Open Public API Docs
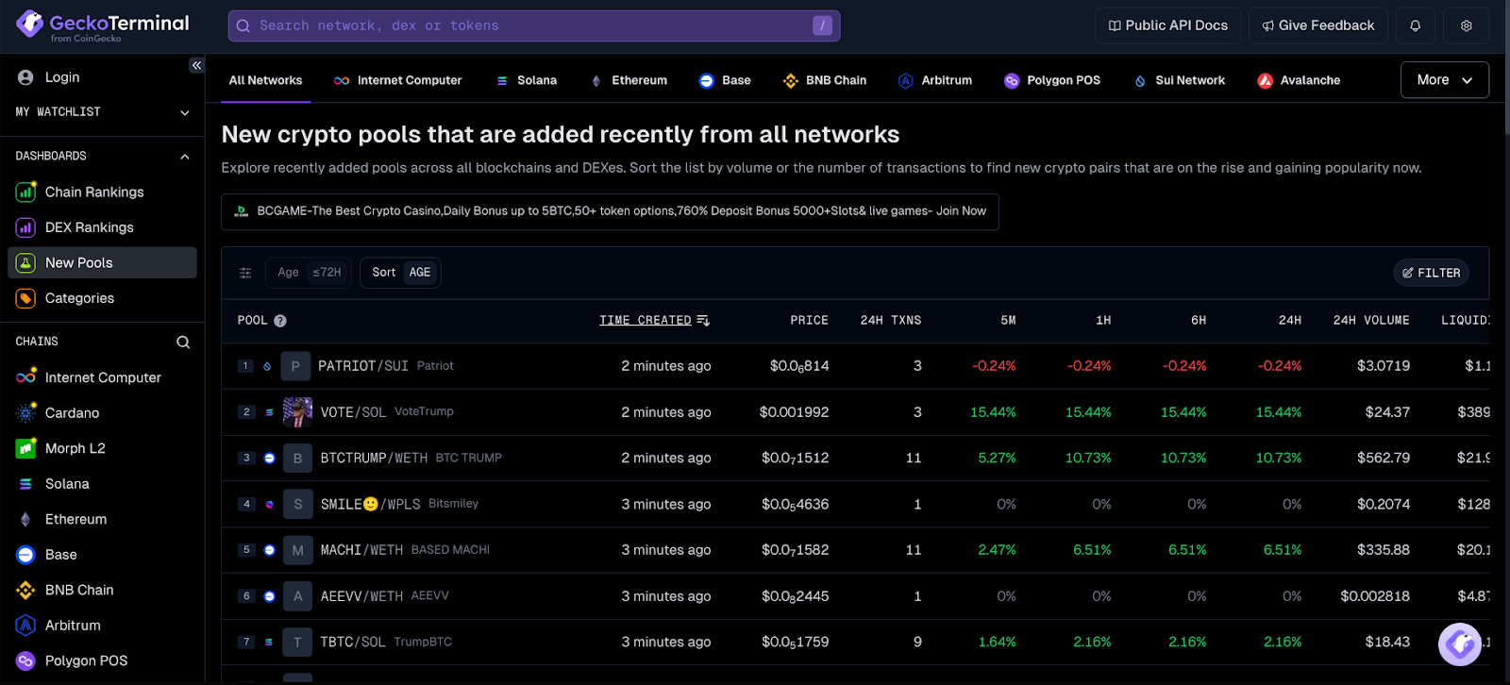Image resolution: width=1510 pixels, height=685 pixels. [x=1168, y=25]
